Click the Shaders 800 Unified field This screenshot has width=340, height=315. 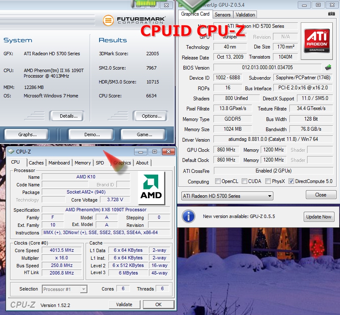click(236, 98)
